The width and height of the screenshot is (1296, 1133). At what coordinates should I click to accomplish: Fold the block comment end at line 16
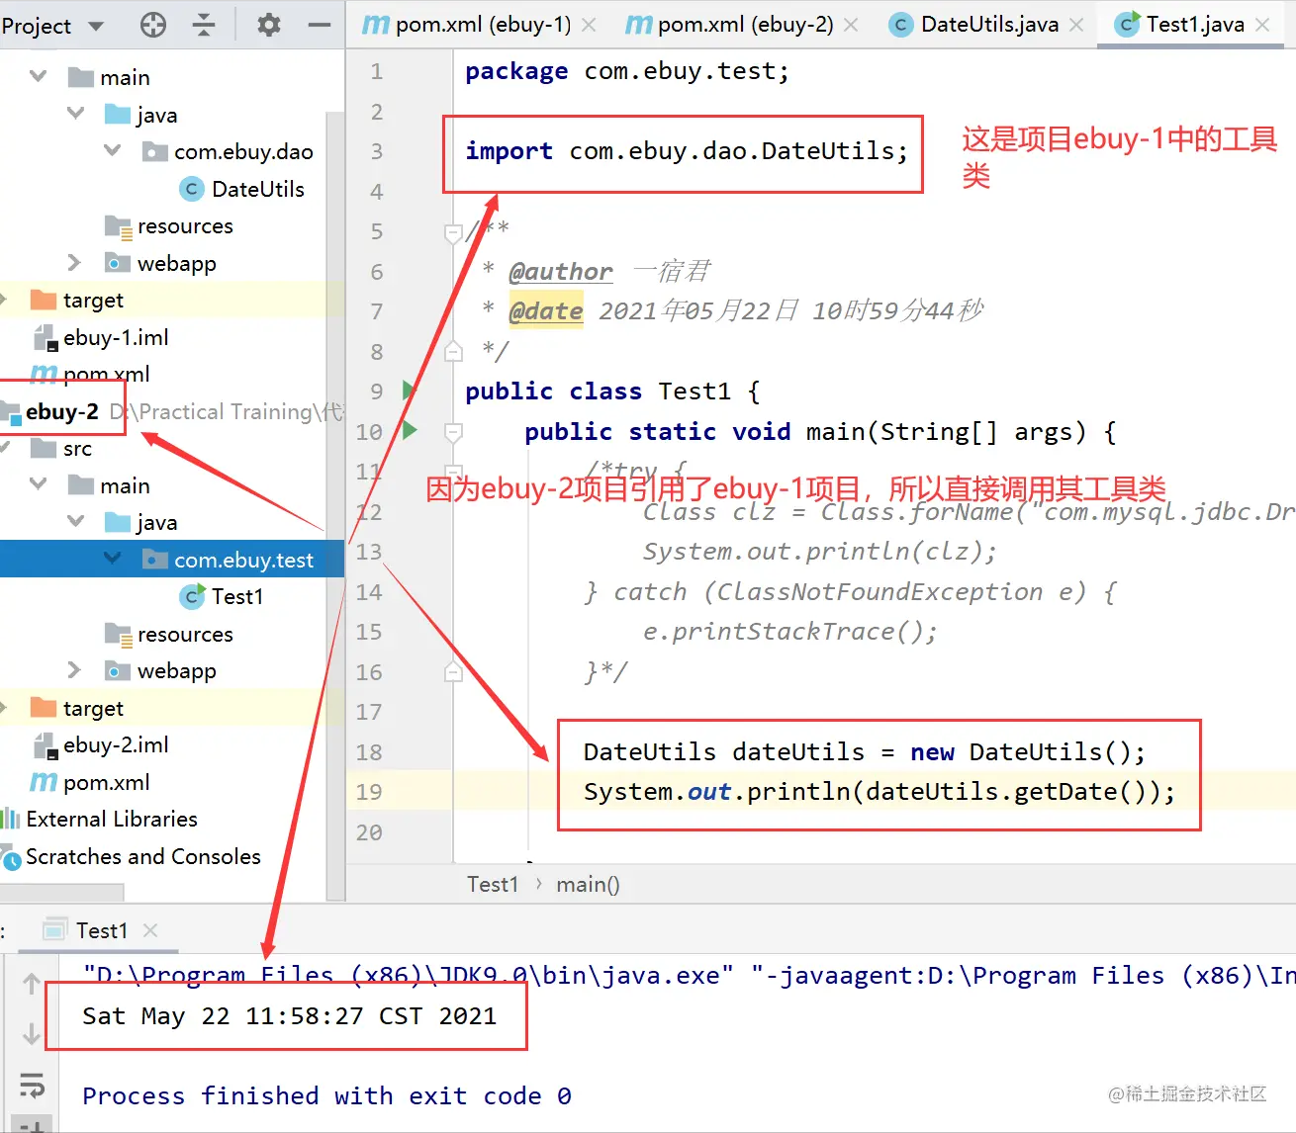click(453, 672)
